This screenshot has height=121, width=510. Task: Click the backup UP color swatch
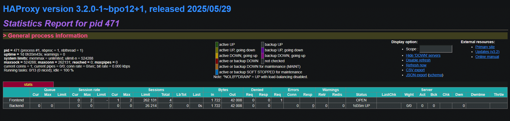pyautogui.click(x=263, y=44)
